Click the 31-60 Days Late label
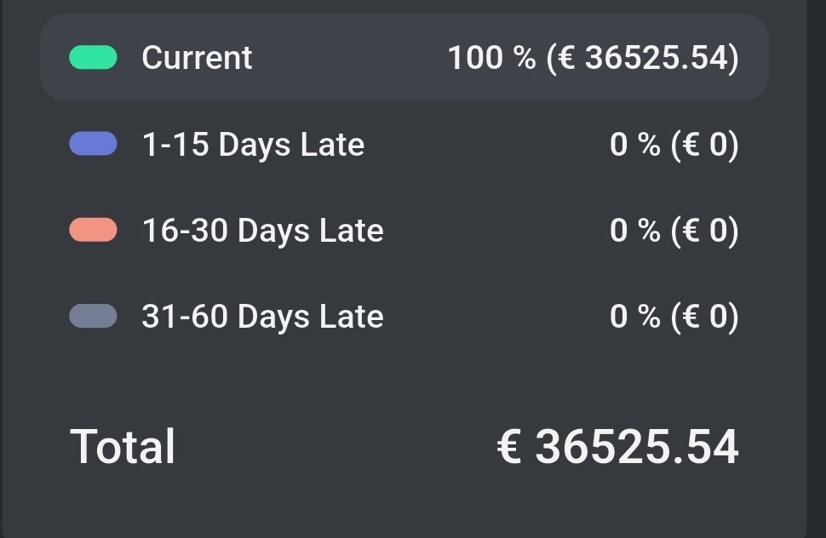 point(263,317)
